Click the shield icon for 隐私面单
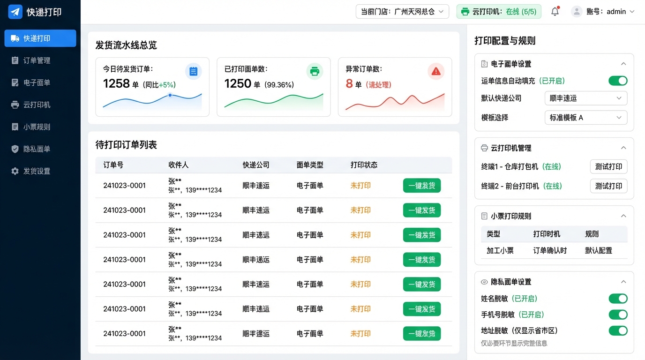Image resolution: width=645 pixels, height=360 pixels. (x=15, y=149)
